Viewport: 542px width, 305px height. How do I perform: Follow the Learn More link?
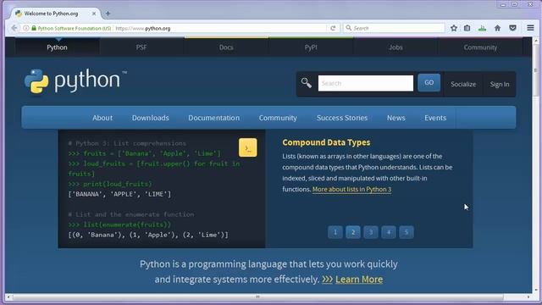tap(359, 280)
